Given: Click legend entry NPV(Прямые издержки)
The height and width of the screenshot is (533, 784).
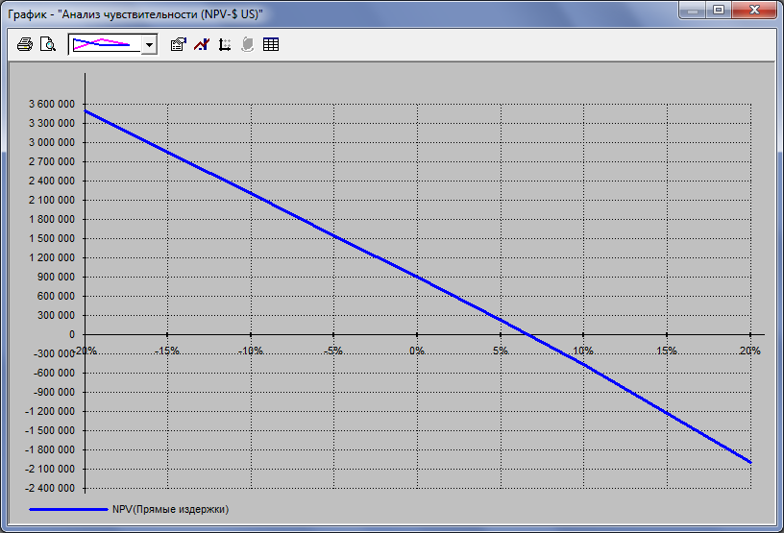Looking at the screenshot, I should point(170,510).
